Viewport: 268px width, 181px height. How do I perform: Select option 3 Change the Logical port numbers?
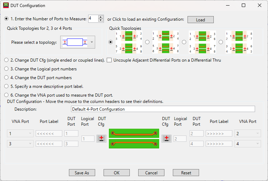[7, 69]
